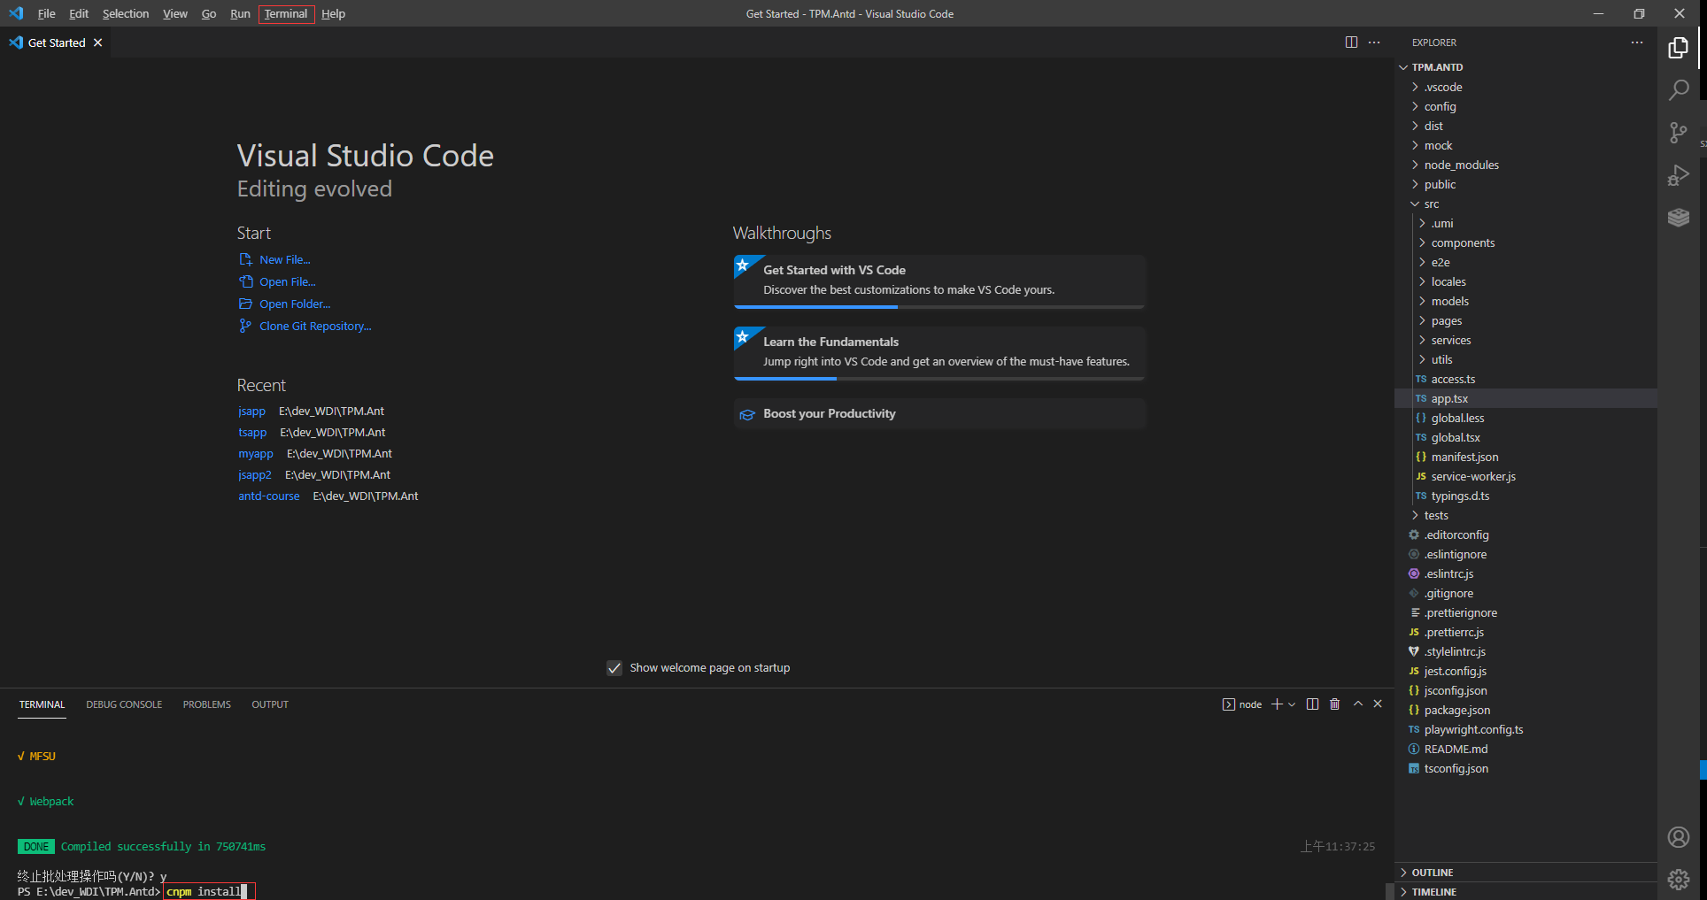Image resolution: width=1707 pixels, height=900 pixels.
Task: Add a new terminal with plus icon
Action: 1277,704
